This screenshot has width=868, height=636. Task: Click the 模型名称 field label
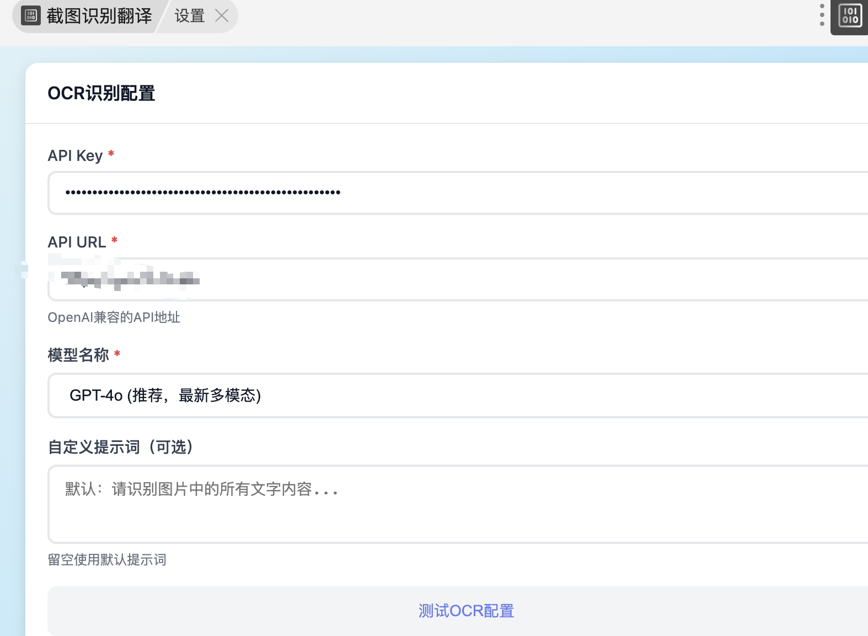tap(78, 355)
